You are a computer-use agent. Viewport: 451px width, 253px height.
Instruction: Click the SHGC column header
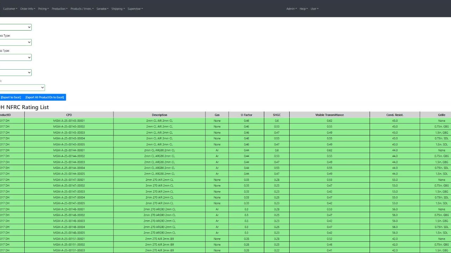click(x=277, y=115)
